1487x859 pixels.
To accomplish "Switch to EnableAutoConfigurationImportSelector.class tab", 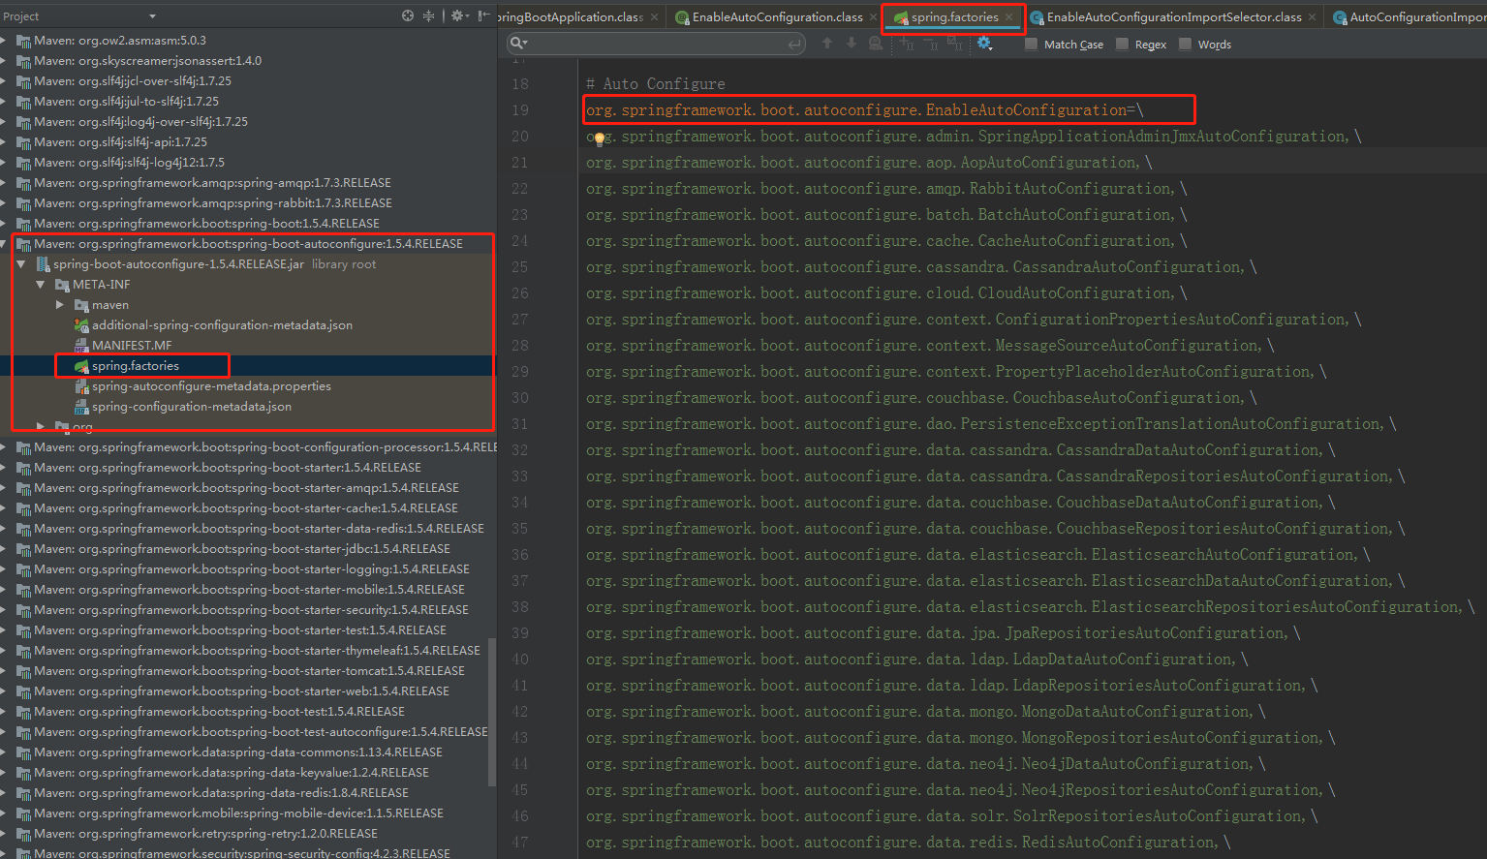I will [x=1173, y=17].
